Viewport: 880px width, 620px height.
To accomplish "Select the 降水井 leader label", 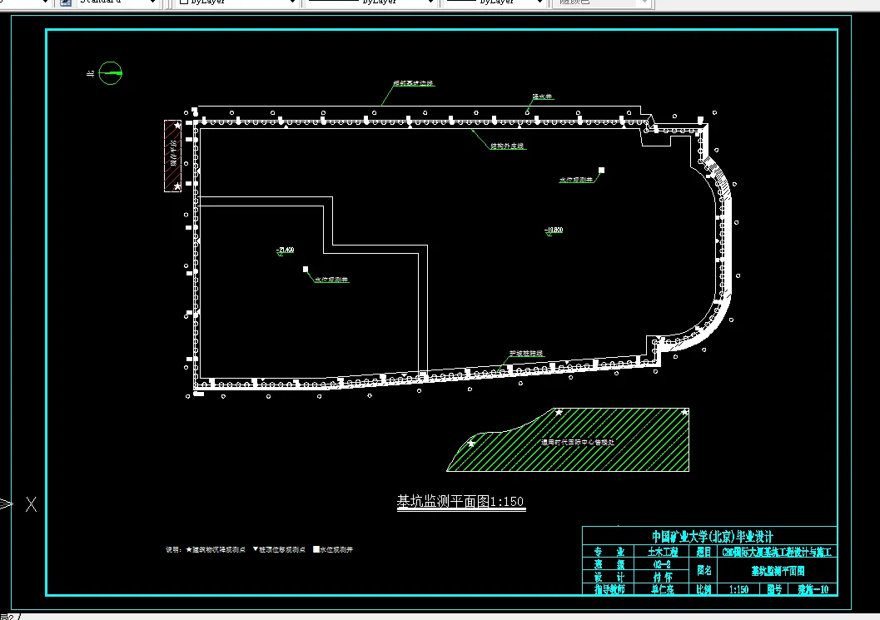I will tap(542, 97).
